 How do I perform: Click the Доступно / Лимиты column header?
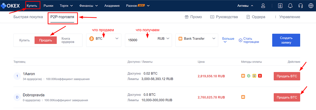pos(140,62)
